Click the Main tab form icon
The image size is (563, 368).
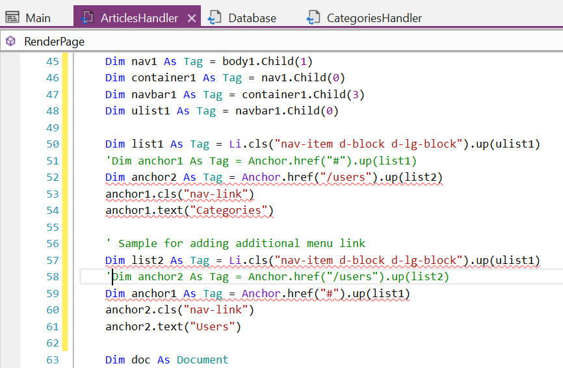tap(12, 18)
